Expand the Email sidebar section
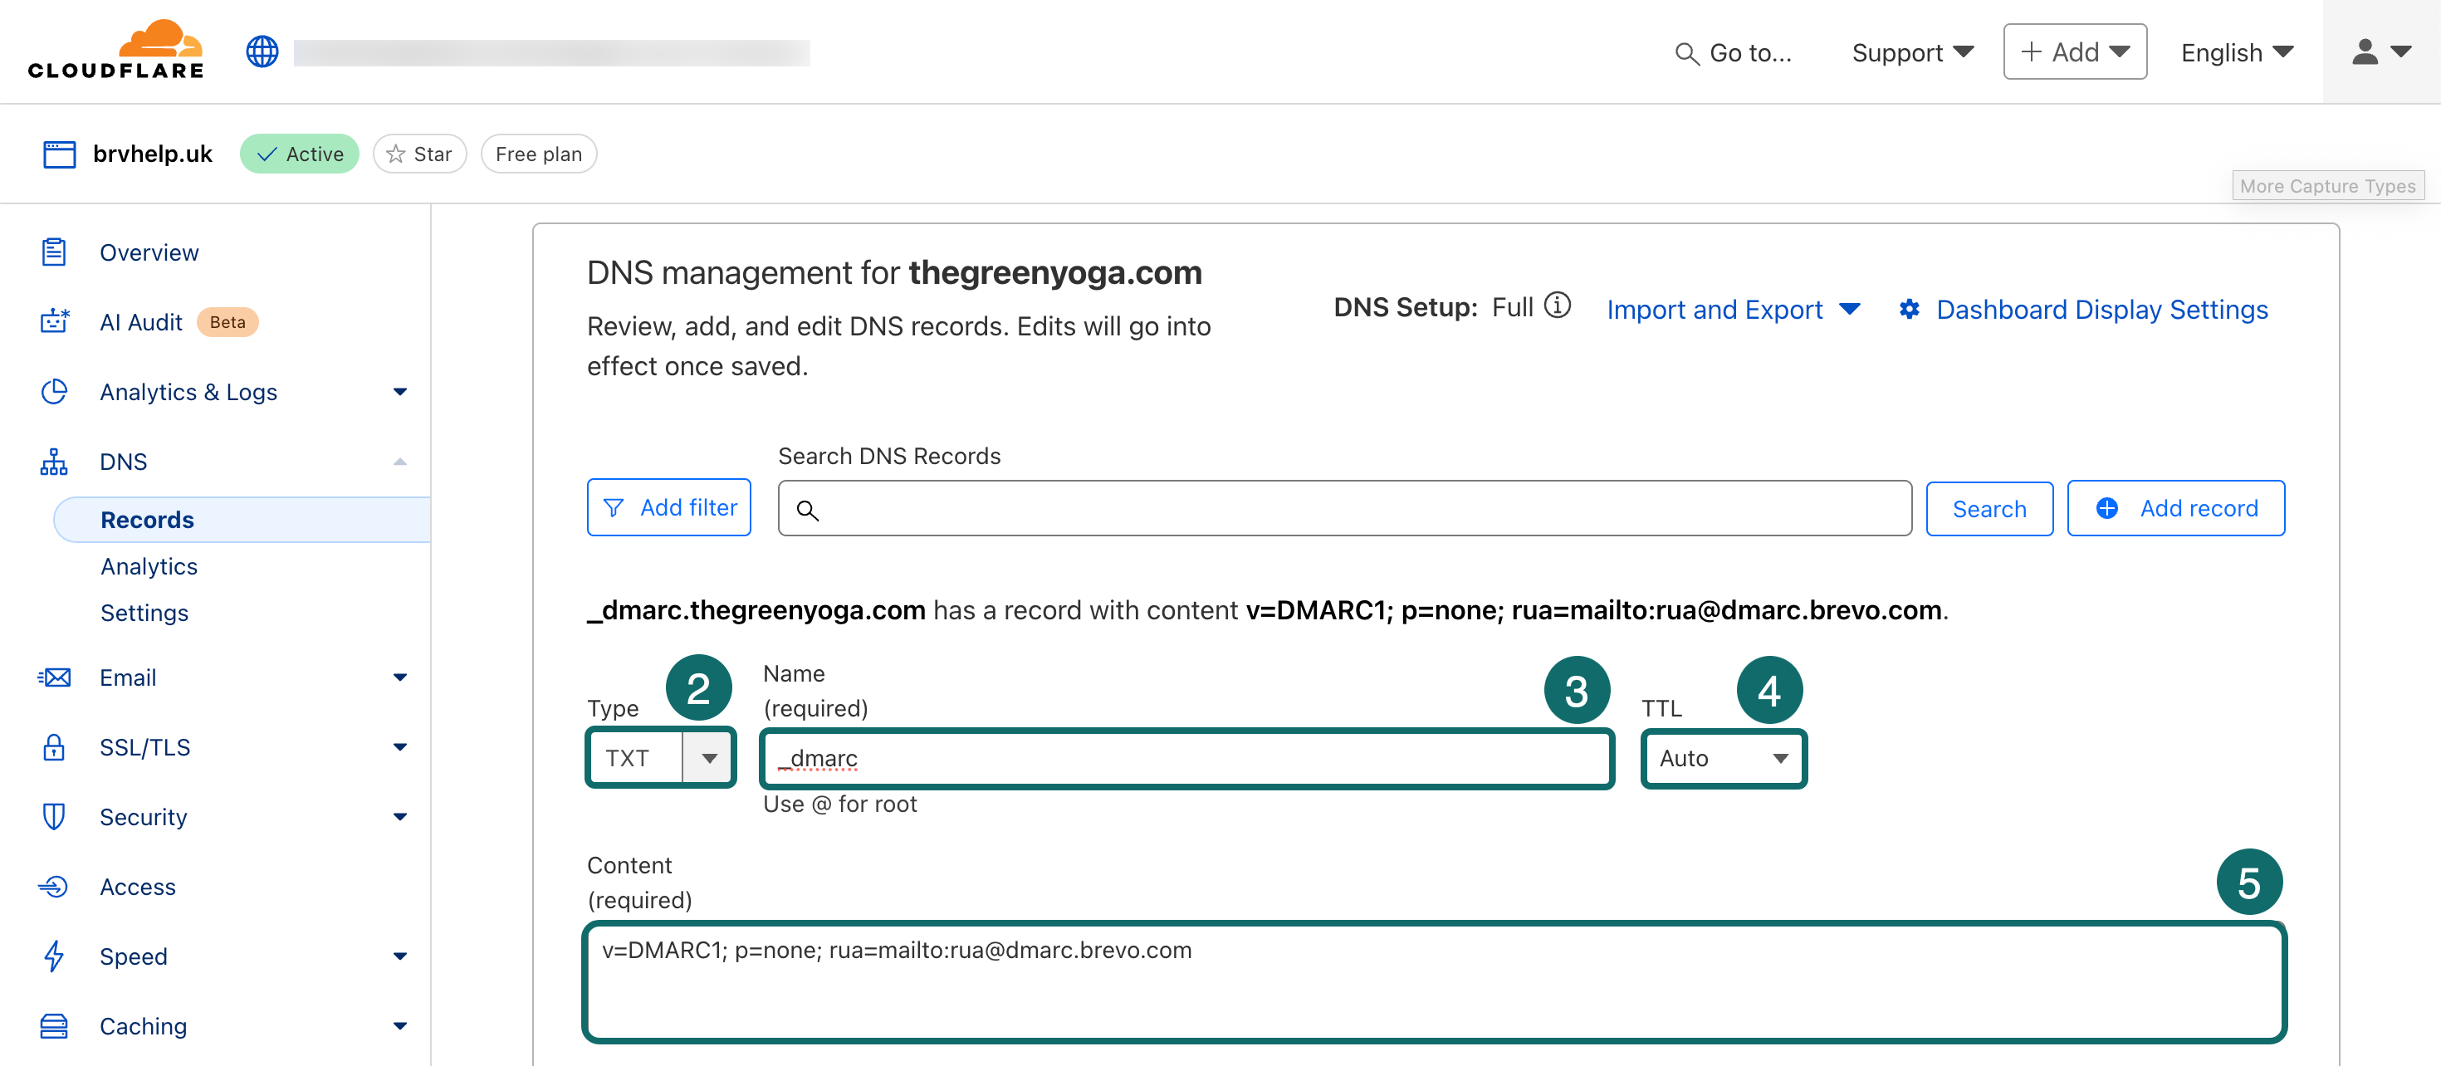This screenshot has width=2441, height=1066. click(400, 677)
